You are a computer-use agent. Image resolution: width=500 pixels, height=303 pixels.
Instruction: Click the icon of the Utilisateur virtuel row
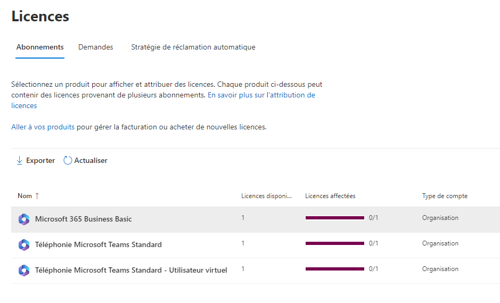24,270
